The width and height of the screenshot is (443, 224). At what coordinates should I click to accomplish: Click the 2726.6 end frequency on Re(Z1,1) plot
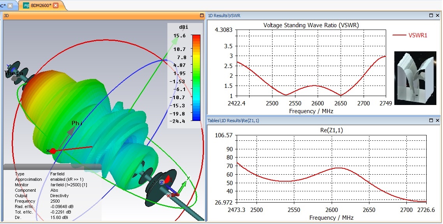point(426,210)
